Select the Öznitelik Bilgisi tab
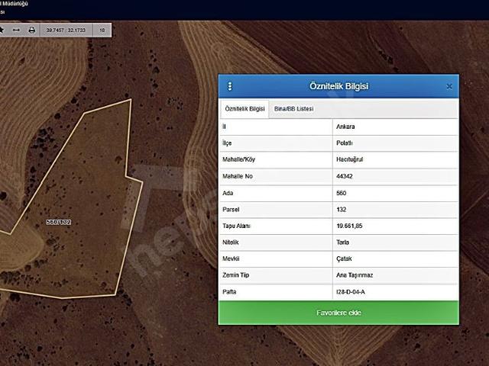This screenshot has height=366, width=489. click(x=244, y=109)
